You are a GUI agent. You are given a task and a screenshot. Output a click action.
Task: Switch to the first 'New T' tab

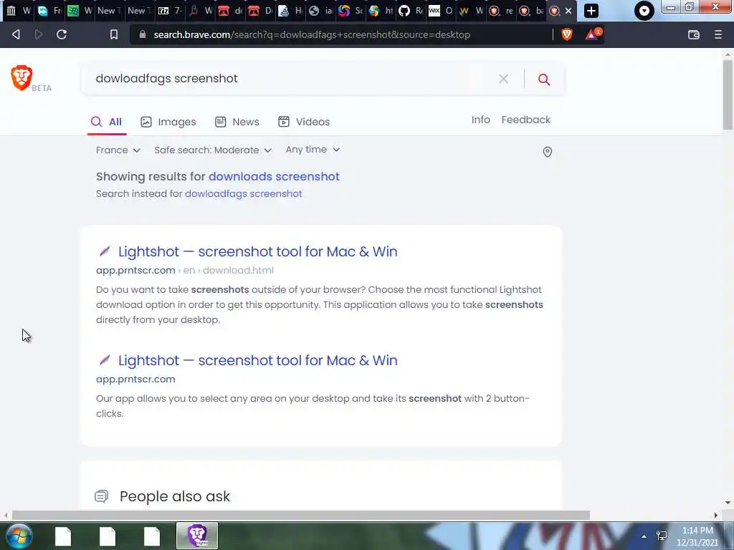[x=111, y=11]
